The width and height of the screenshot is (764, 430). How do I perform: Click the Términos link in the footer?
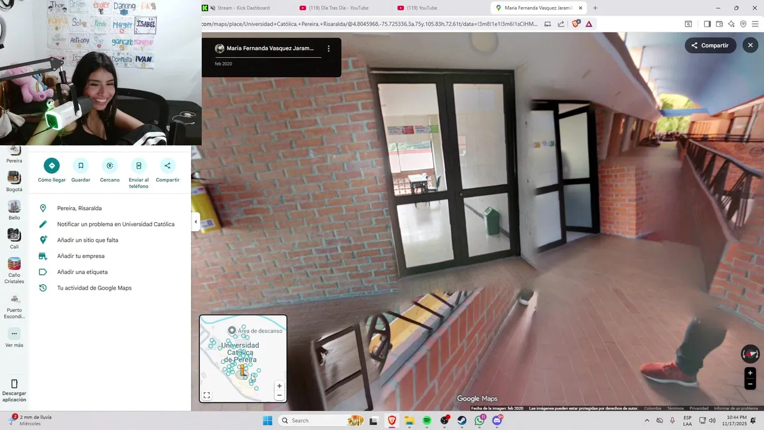[x=675, y=408]
